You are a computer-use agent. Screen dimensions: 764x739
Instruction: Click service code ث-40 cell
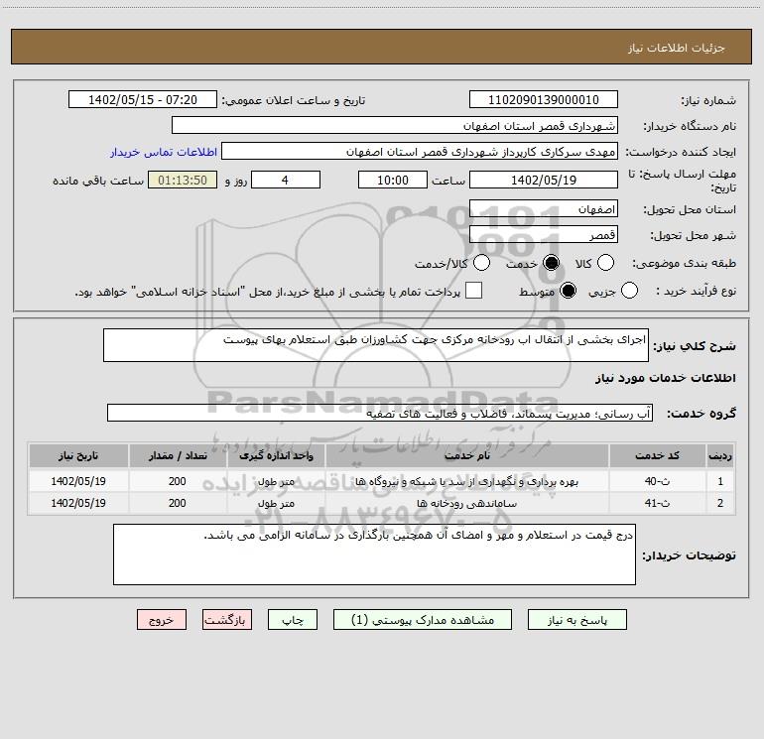(657, 481)
